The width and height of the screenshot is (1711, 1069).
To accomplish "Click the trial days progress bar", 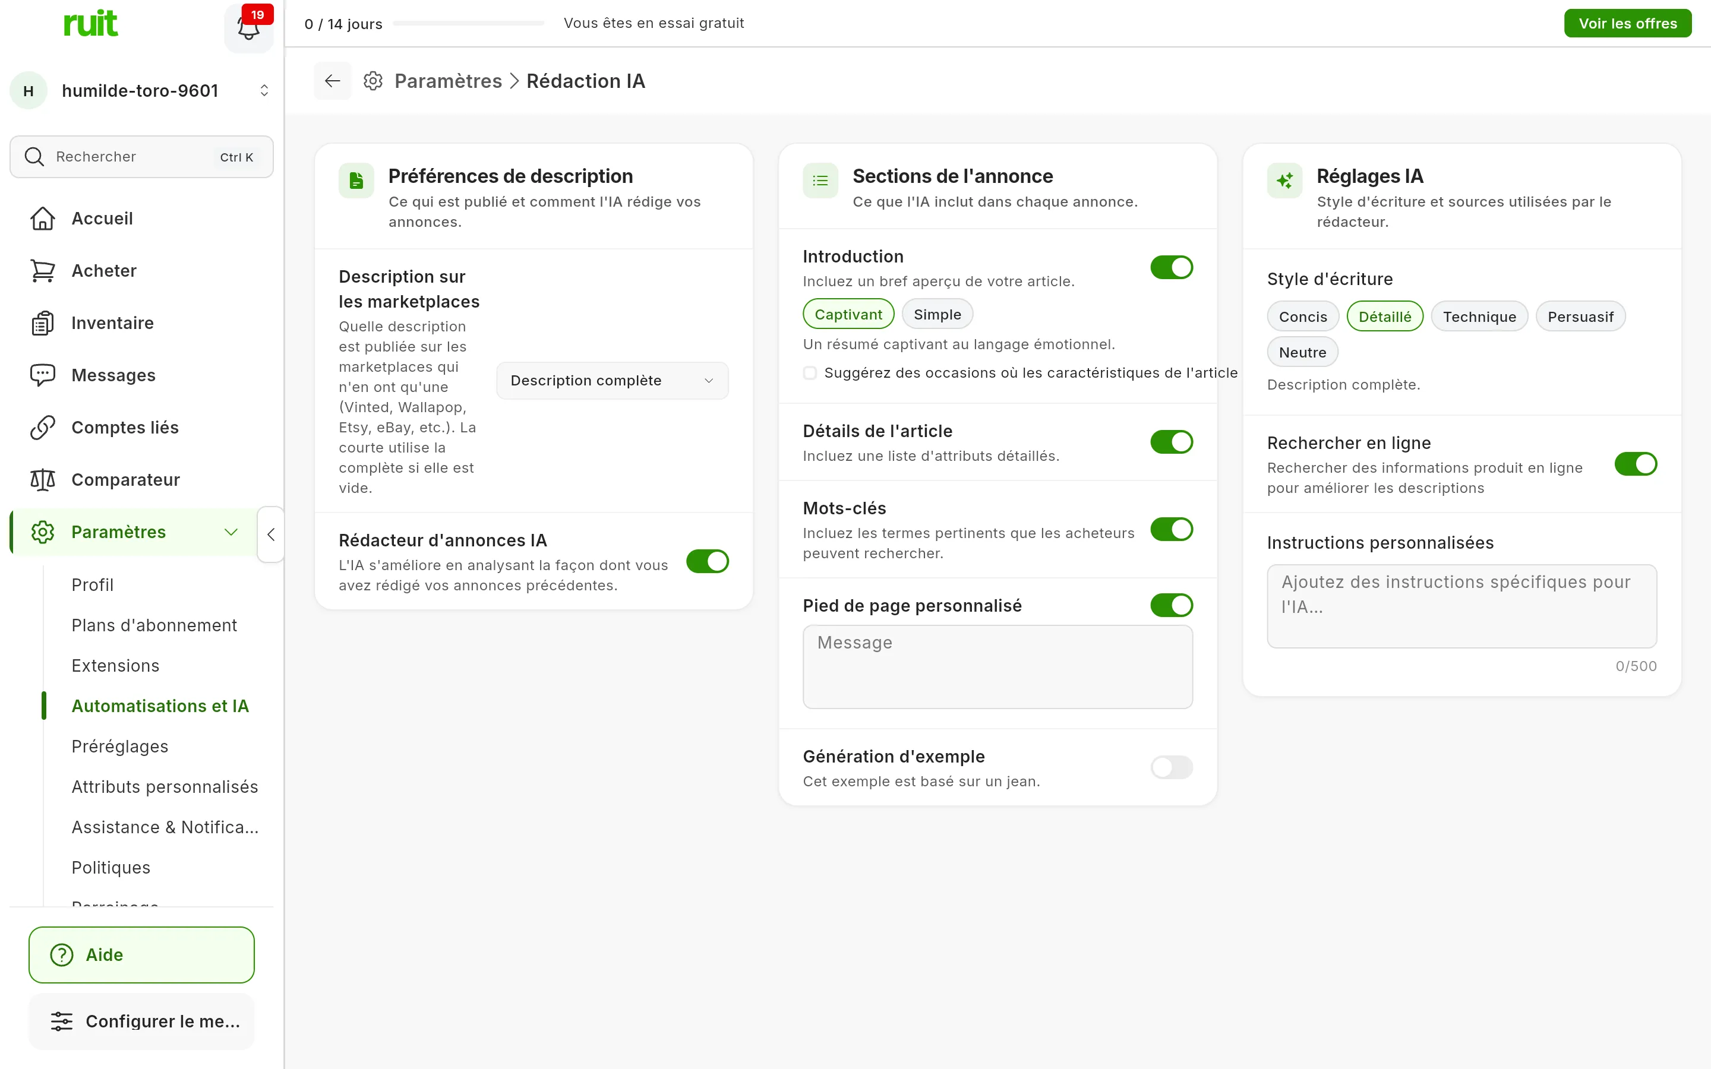I will click(468, 23).
